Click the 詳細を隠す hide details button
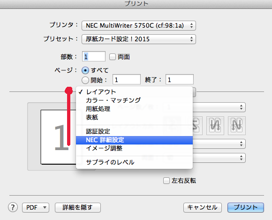 click(78, 207)
